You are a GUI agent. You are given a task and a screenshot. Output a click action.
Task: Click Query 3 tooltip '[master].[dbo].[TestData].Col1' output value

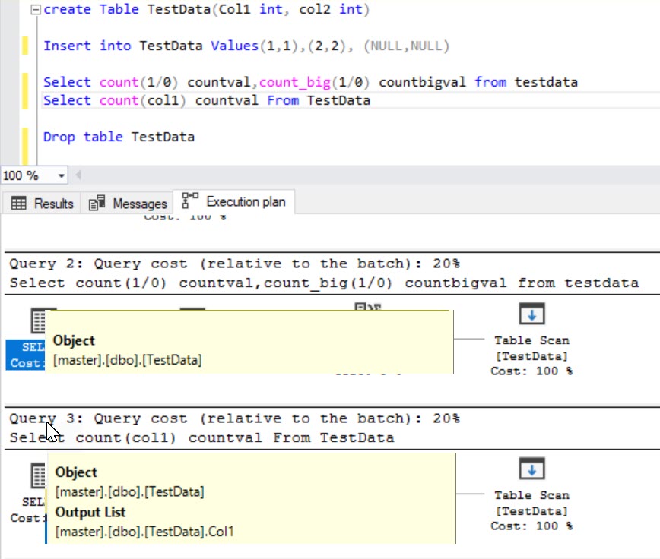coord(144,532)
